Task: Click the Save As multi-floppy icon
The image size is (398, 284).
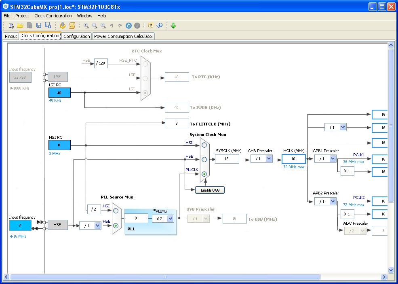Action: (x=48, y=25)
